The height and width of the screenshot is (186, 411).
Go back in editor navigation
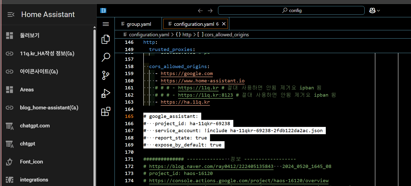(x=200, y=11)
